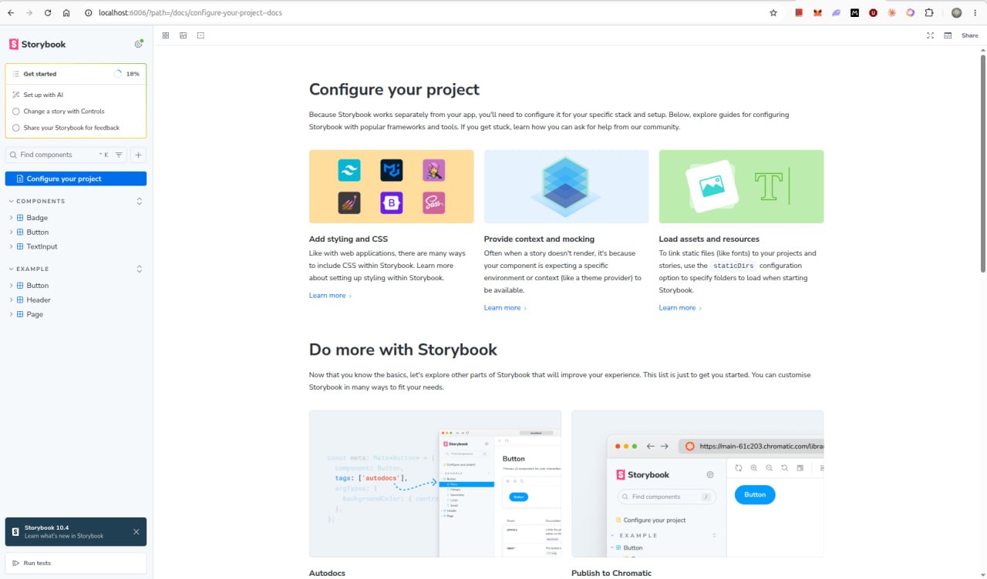Expand Button under the Example section
This screenshot has width=987, height=579.
(37, 286)
